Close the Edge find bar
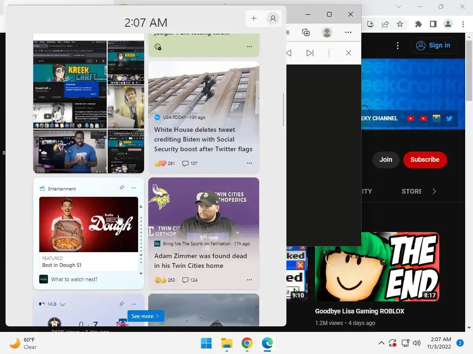 [x=348, y=53]
